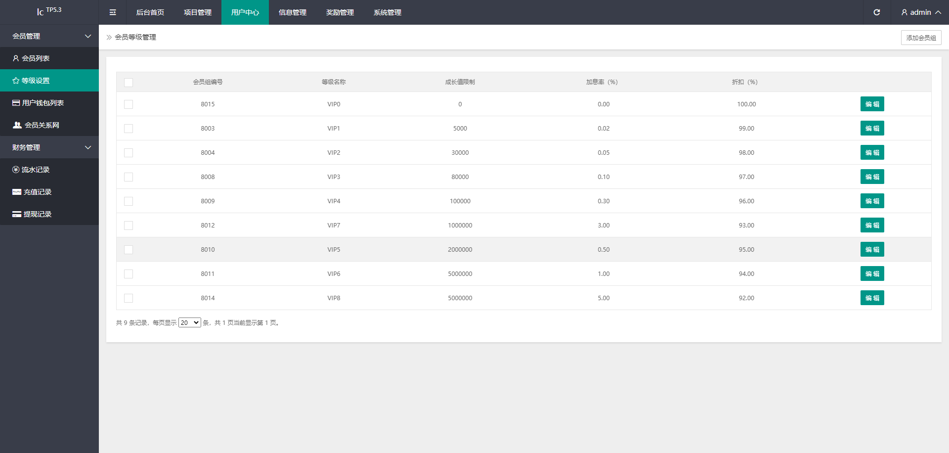Click 编辑 button for VIP5 row
949x453 pixels.
[x=872, y=249]
